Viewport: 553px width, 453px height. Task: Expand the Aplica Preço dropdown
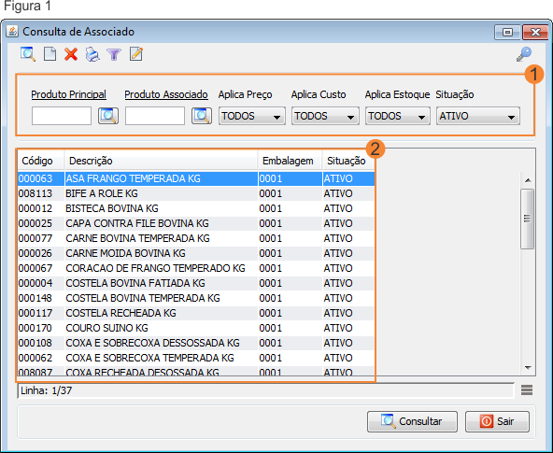[252, 116]
